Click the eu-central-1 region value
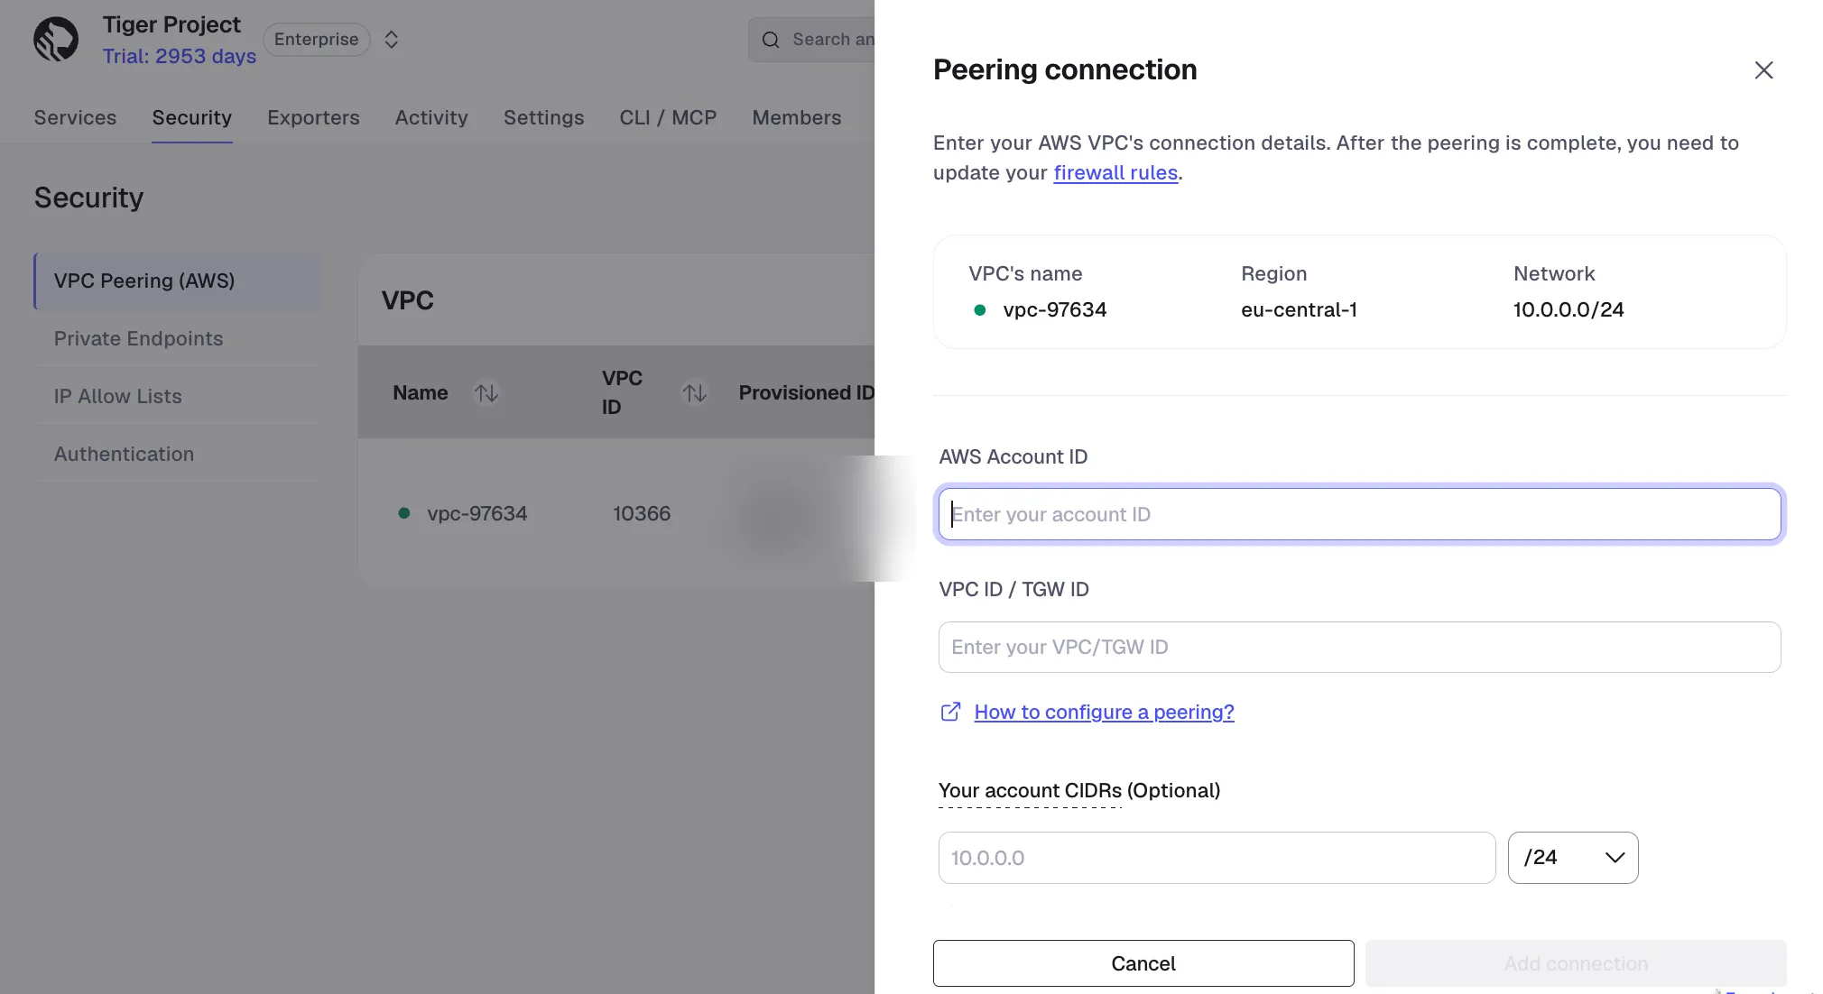 [x=1299, y=309]
